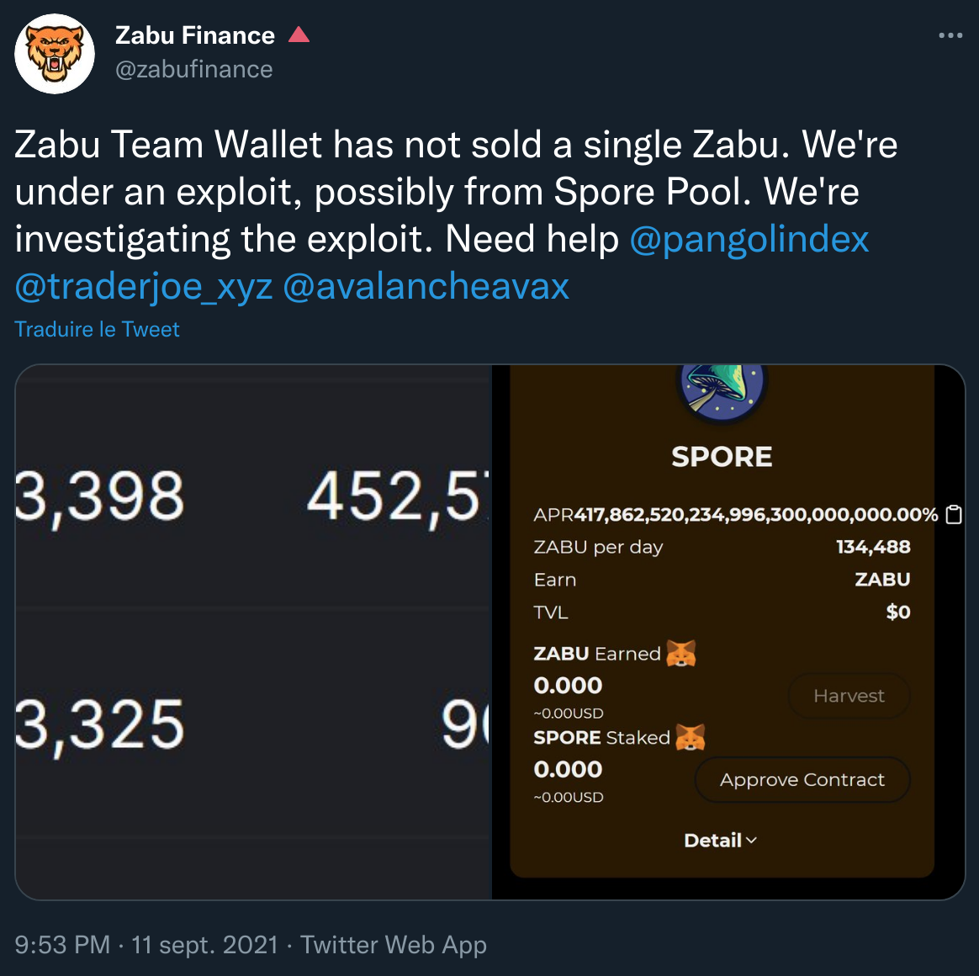Click the red triangle badge beside Zabu Finance

click(300, 34)
